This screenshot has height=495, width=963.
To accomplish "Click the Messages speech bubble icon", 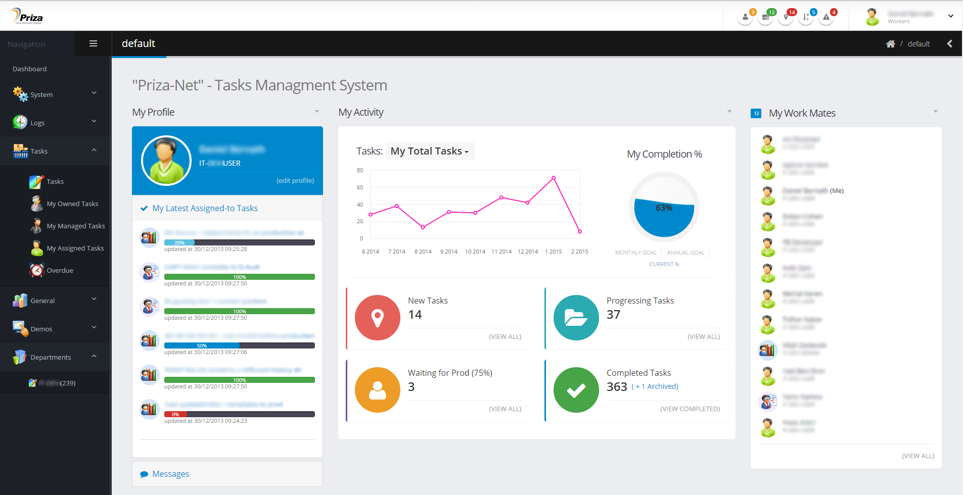I will 144,474.
